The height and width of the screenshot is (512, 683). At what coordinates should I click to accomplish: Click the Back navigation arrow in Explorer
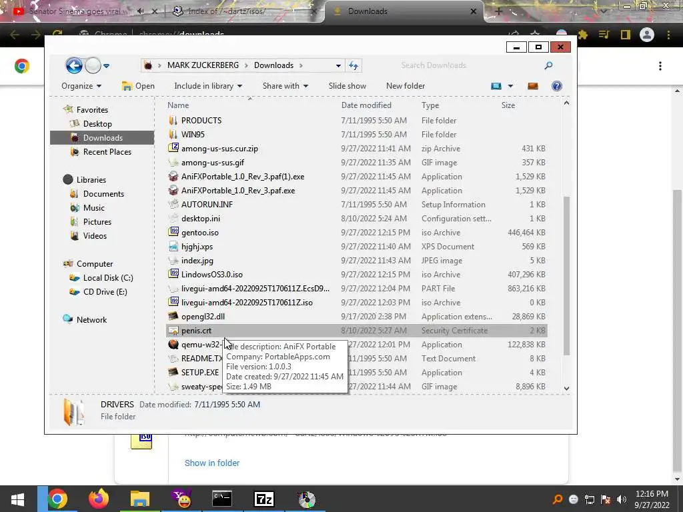pos(74,66)
